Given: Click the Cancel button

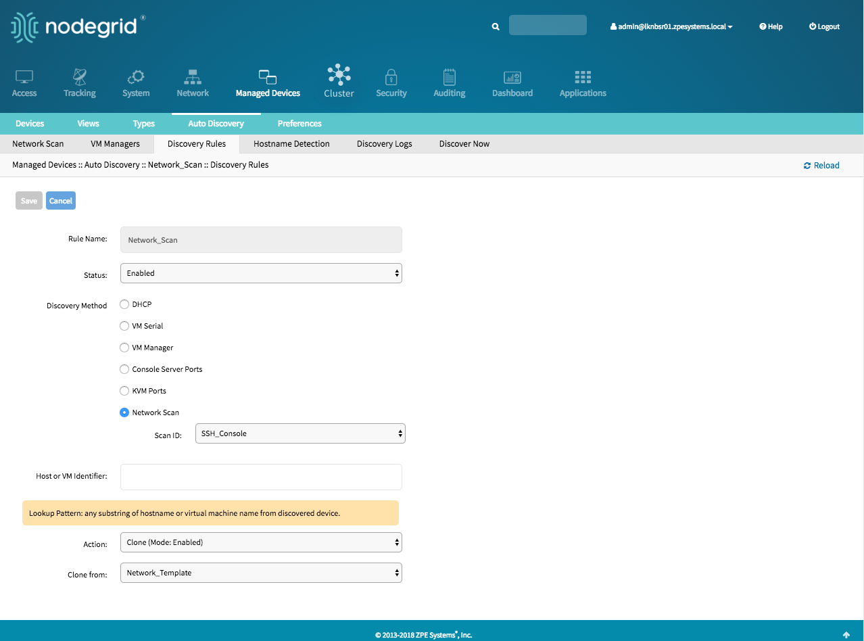Looking at the screenshot, I should pos(61,201).
